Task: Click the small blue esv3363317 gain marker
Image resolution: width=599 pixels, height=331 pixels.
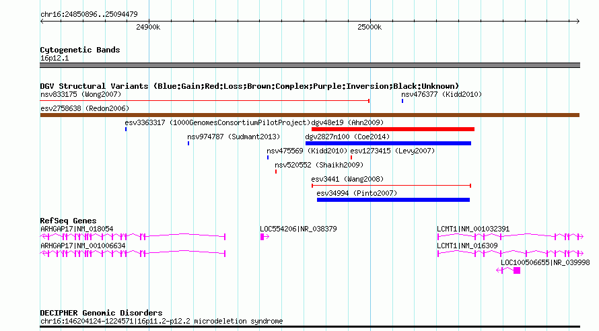Action: click(x=126, y=129)
